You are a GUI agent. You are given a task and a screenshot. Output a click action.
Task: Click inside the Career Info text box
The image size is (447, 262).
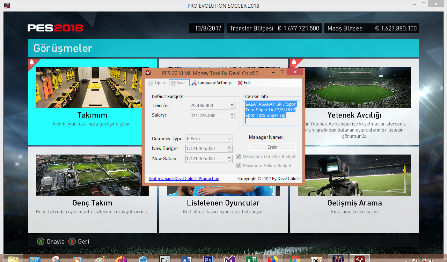coord(272,113)
